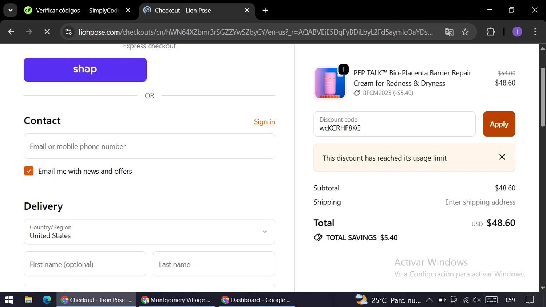Open the weather widget showing 25°C
The image size is (546, 307).
[x=388, y=300]
